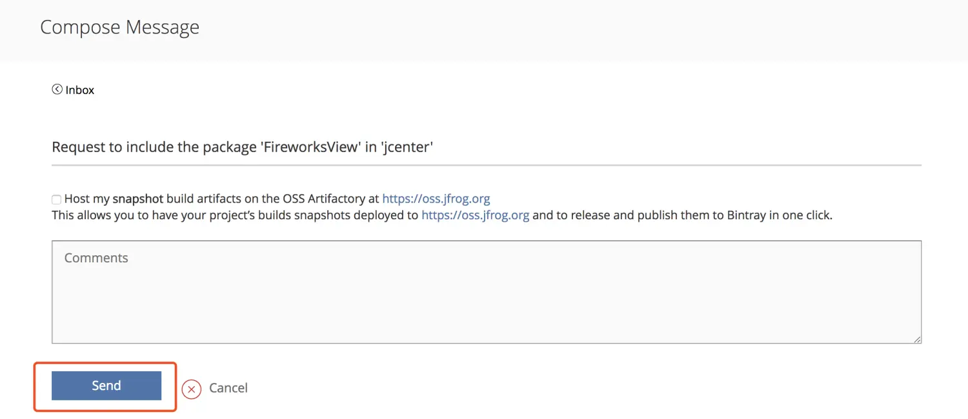Click into the Comments text area

(x=487, y=292)
